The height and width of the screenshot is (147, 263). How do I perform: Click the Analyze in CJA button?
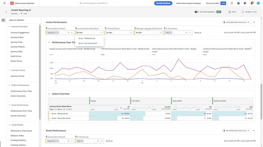(249, 12)
